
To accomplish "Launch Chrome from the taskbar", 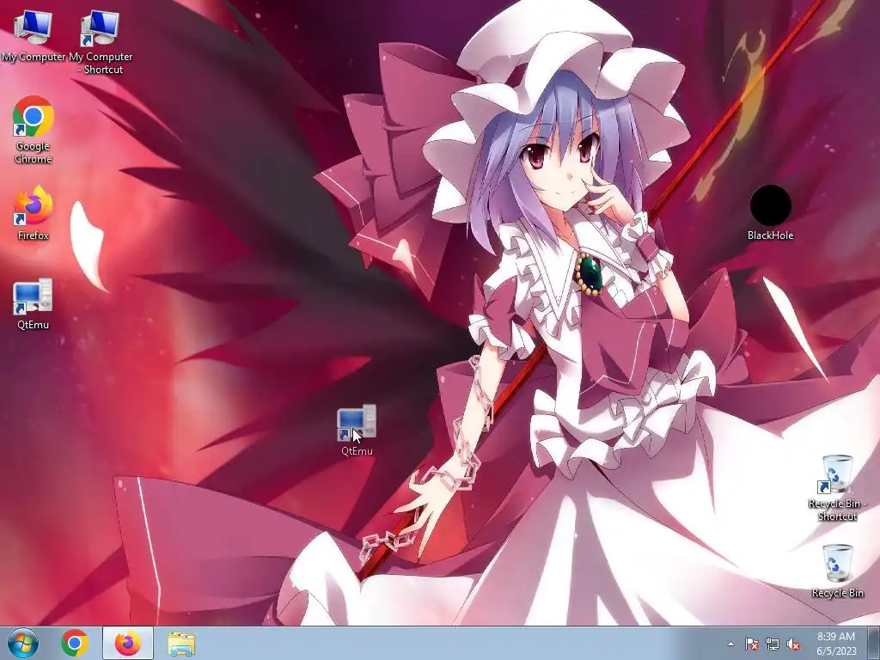I will pyautogui.click(x=75, y=643).
